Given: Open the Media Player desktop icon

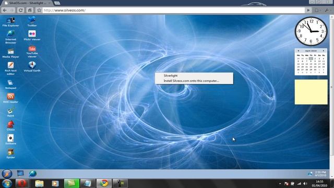Looking at the screenshot, I should click(10, 53).
